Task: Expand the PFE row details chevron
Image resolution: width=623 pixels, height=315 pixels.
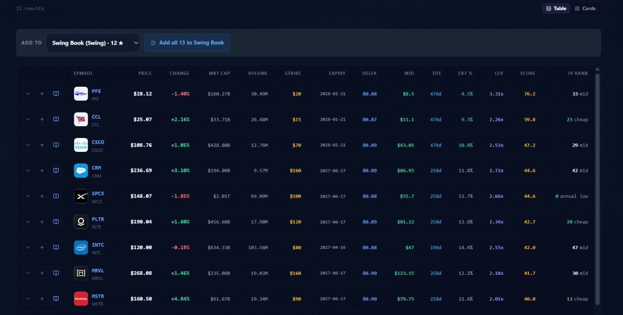Action: 28,94
